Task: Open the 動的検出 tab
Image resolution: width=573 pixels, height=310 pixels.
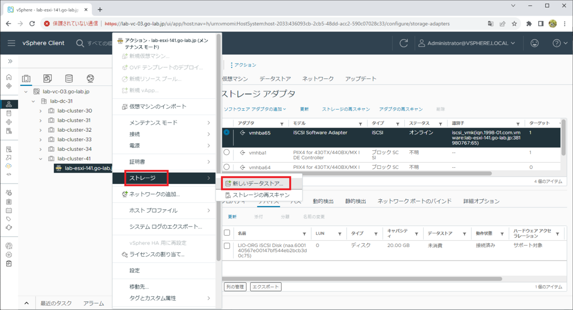Action: (324, 201)
